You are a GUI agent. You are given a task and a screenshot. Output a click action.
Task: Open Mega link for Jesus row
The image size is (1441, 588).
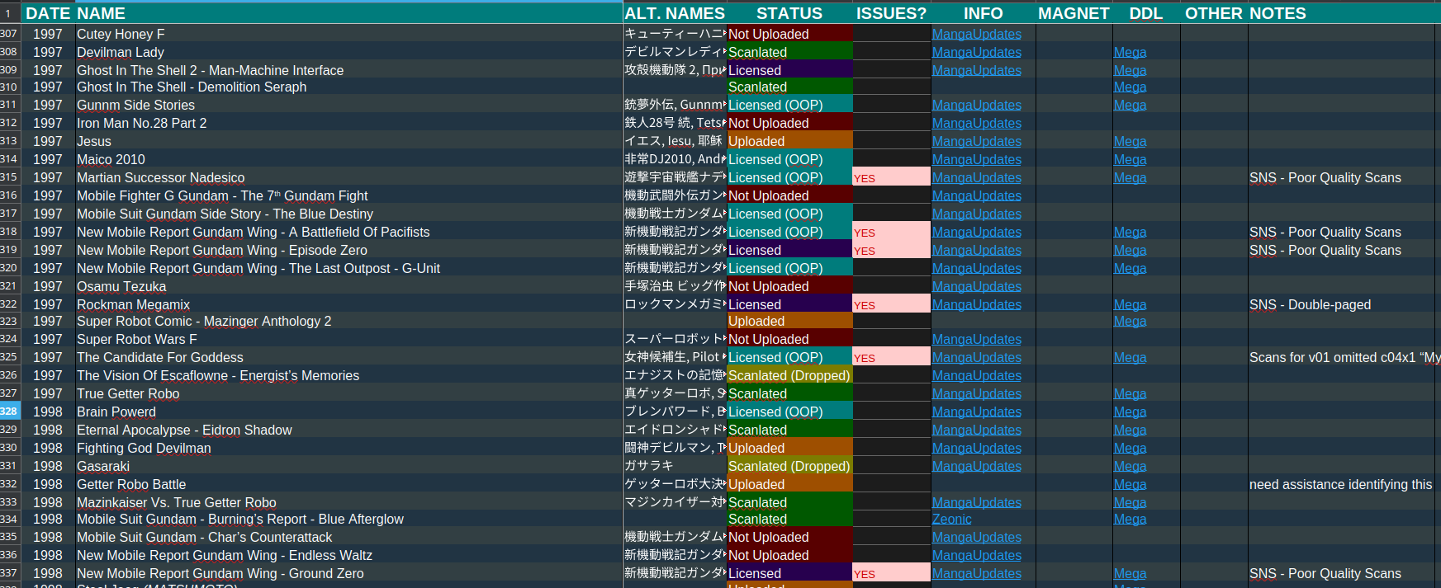pyautogui.click(x=1130, y=141)
